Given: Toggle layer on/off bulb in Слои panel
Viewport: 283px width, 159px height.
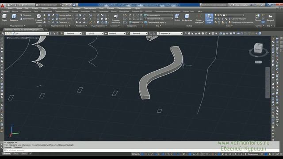Looking at the screenshot, I should pos(215,15).
